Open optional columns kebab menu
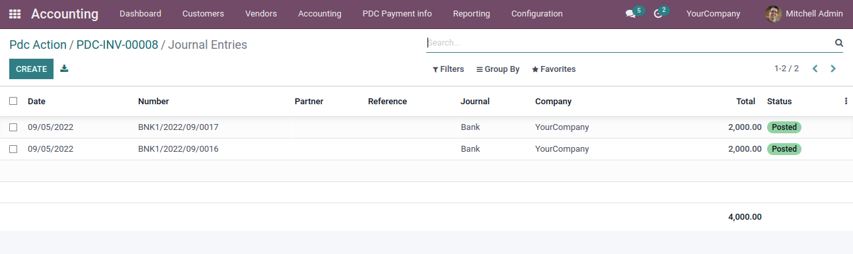This screenshot has height=254, width=853. pyautogui.click(x=846, y=101)
